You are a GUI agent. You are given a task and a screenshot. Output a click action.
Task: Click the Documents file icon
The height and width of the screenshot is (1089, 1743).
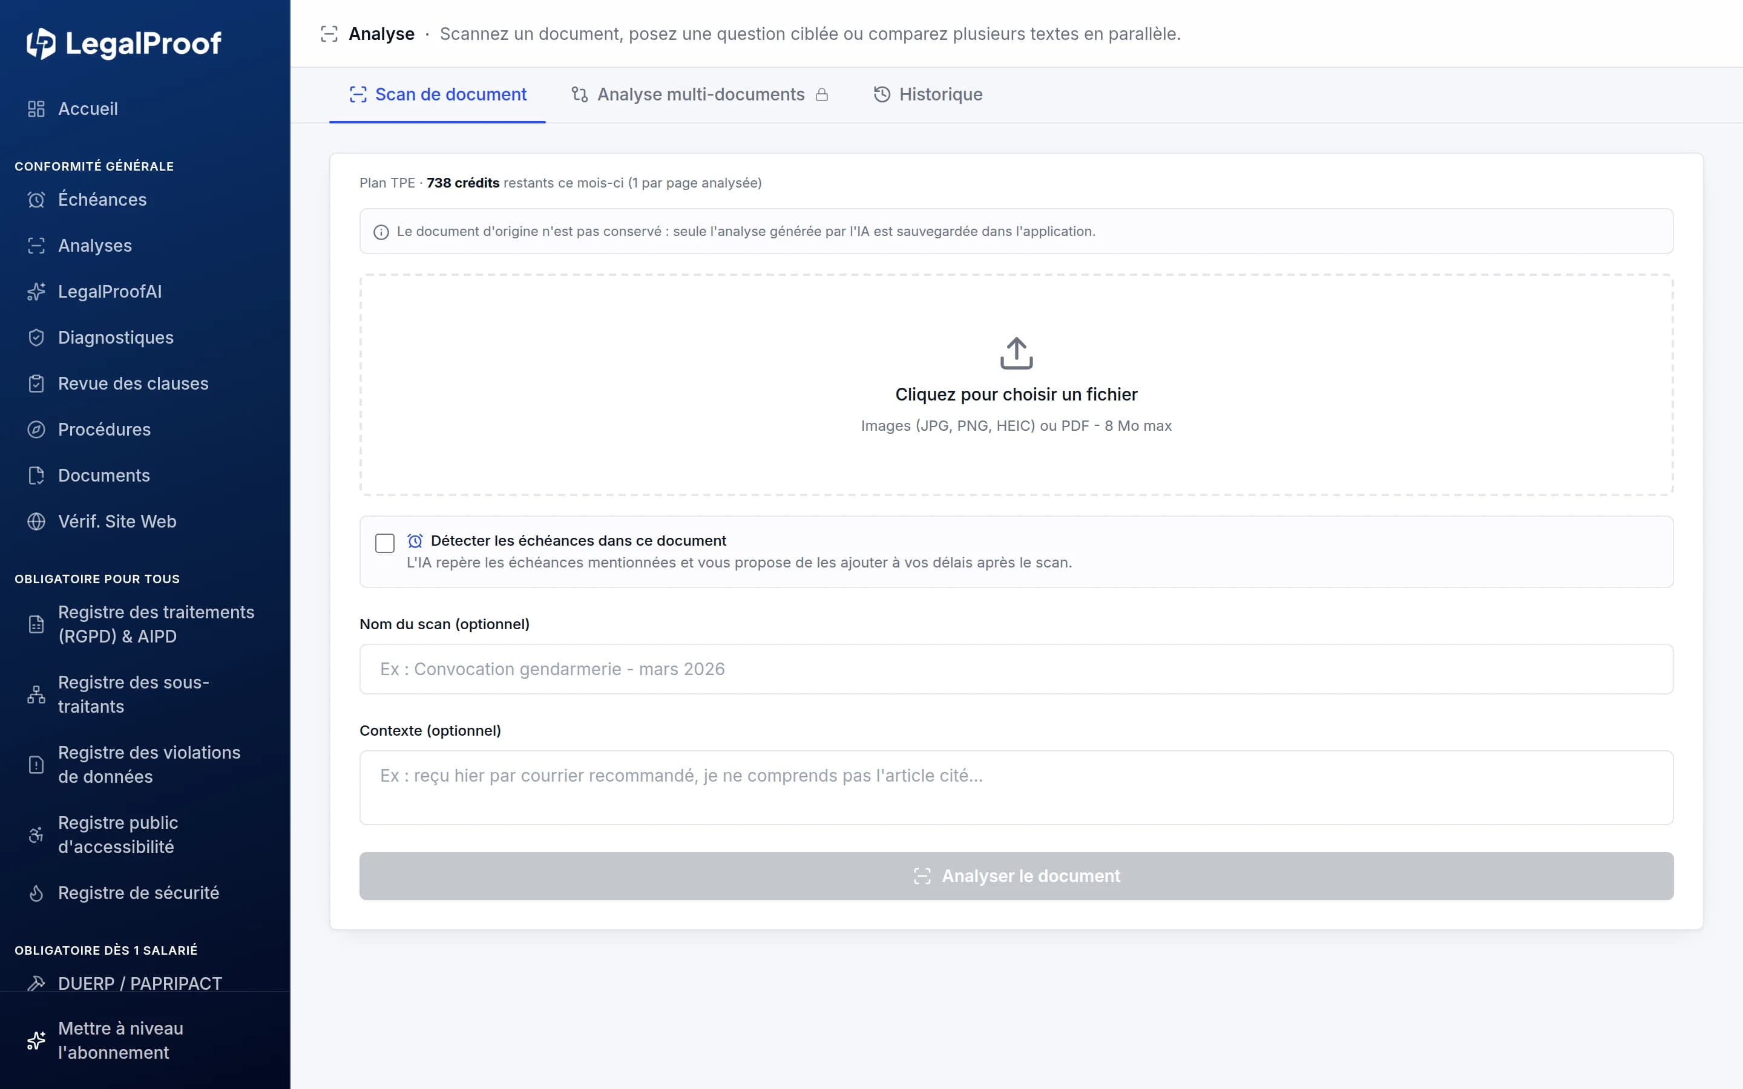(36, 476)
